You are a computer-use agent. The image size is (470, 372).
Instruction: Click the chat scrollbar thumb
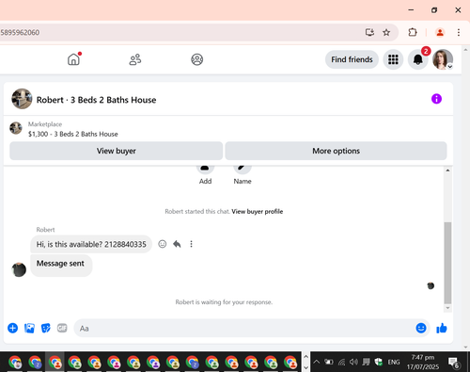(447, 263)
